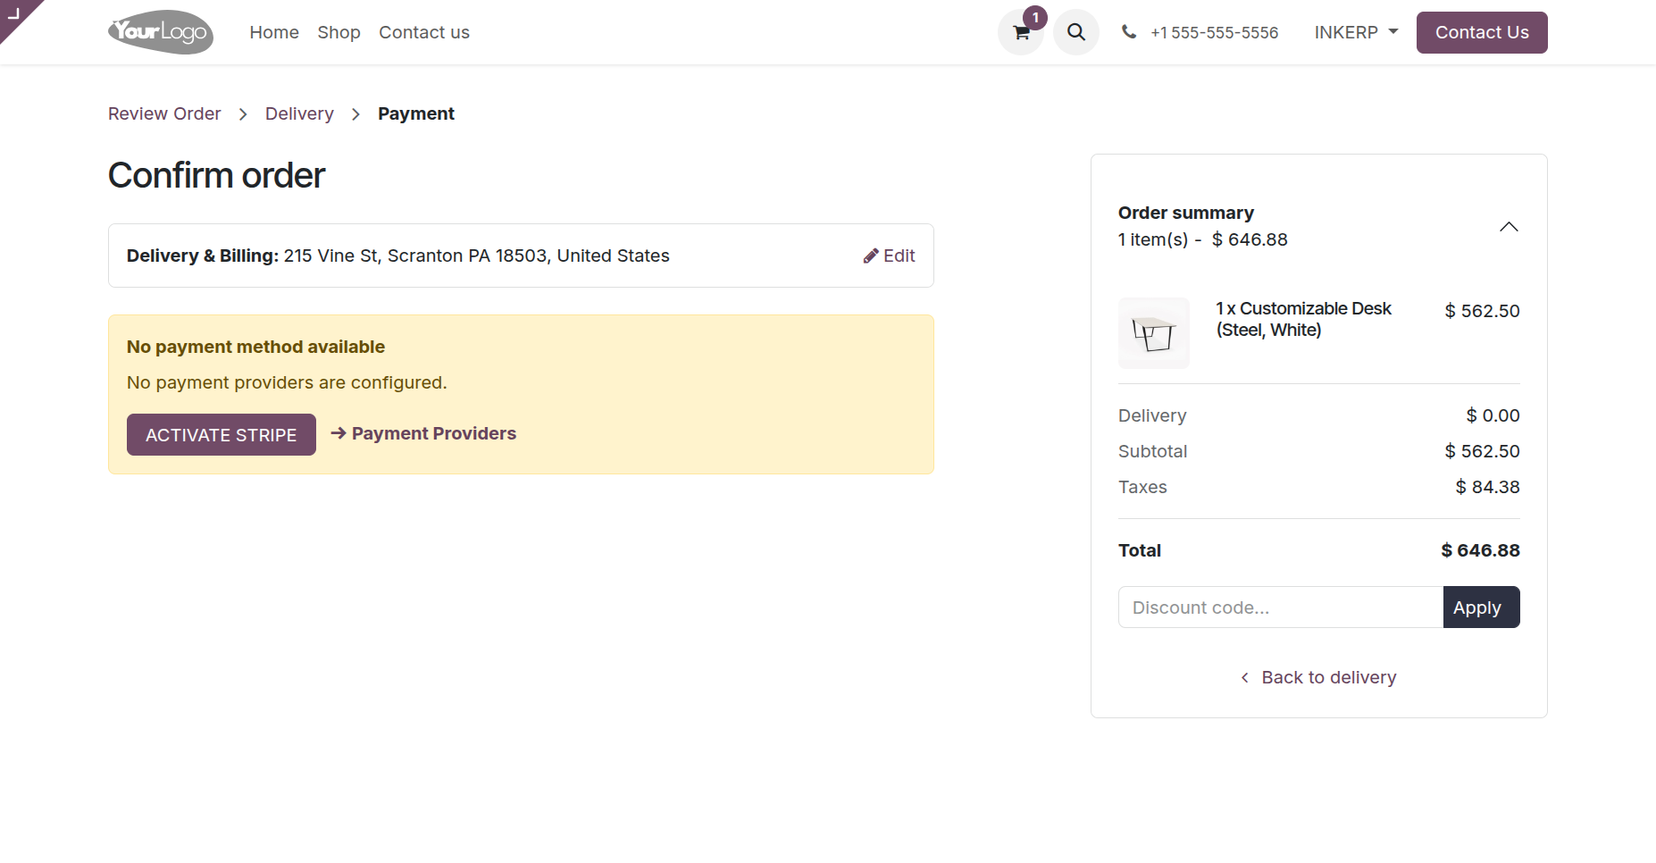Return to Review Order breadcrumb step
Image resolution: width=1656 pixels, height=863 pixels.
[x=164, y=113]
